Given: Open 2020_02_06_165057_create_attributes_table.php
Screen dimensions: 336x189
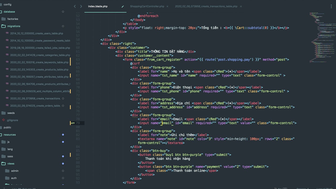Looking at the screenshot, I should [39, 77].
